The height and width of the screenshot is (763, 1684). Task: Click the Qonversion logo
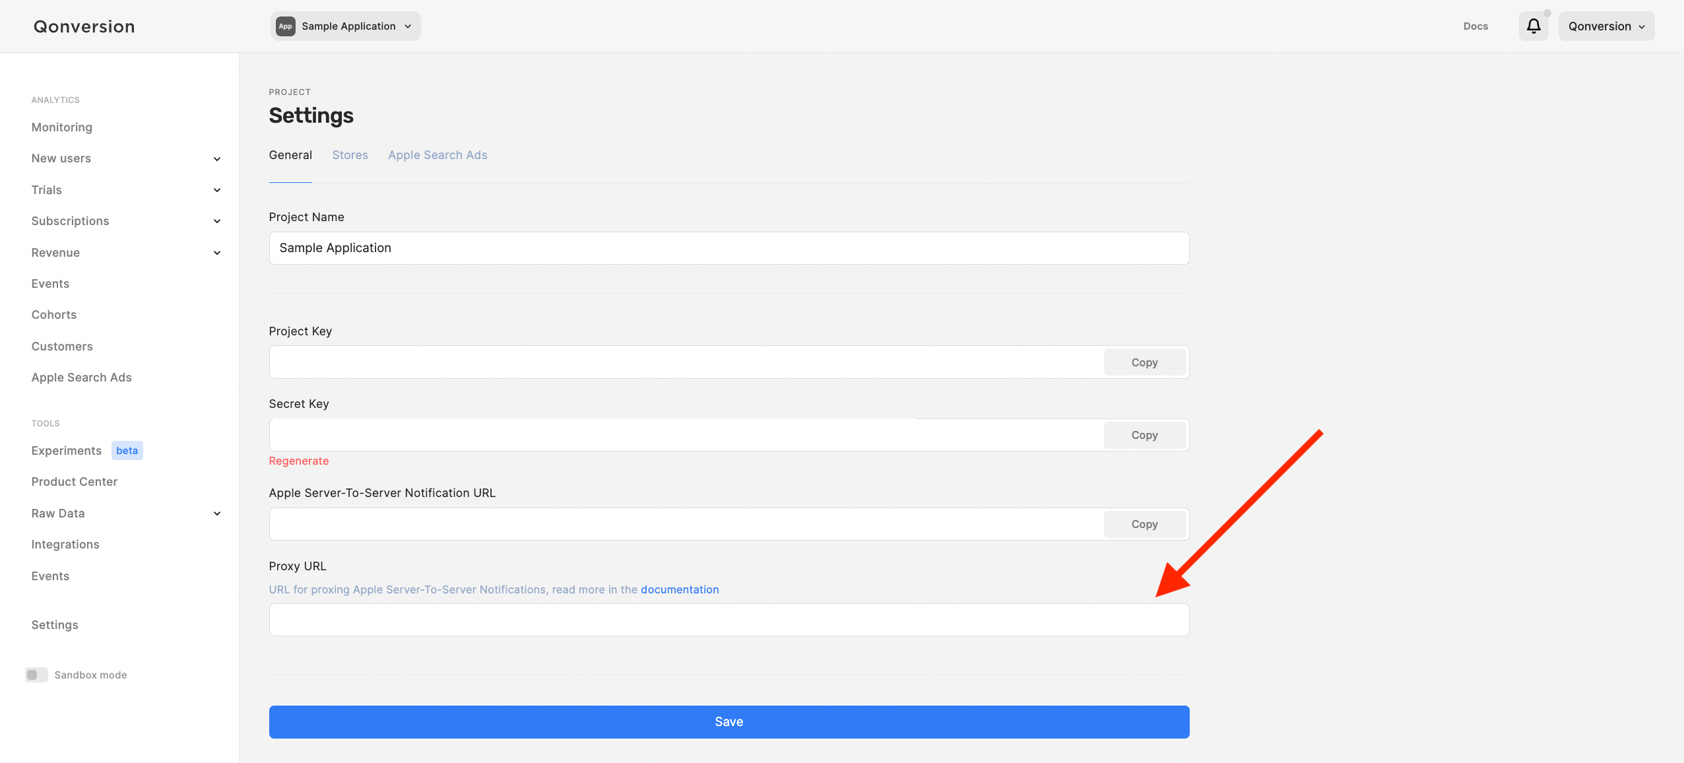pyautogui.click(x=84, y=26)
